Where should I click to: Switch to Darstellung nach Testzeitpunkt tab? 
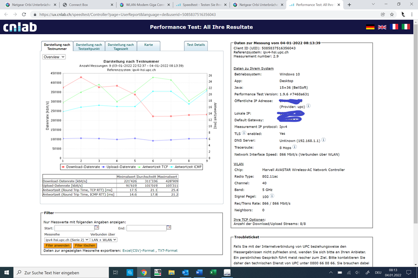pos(89,47)
